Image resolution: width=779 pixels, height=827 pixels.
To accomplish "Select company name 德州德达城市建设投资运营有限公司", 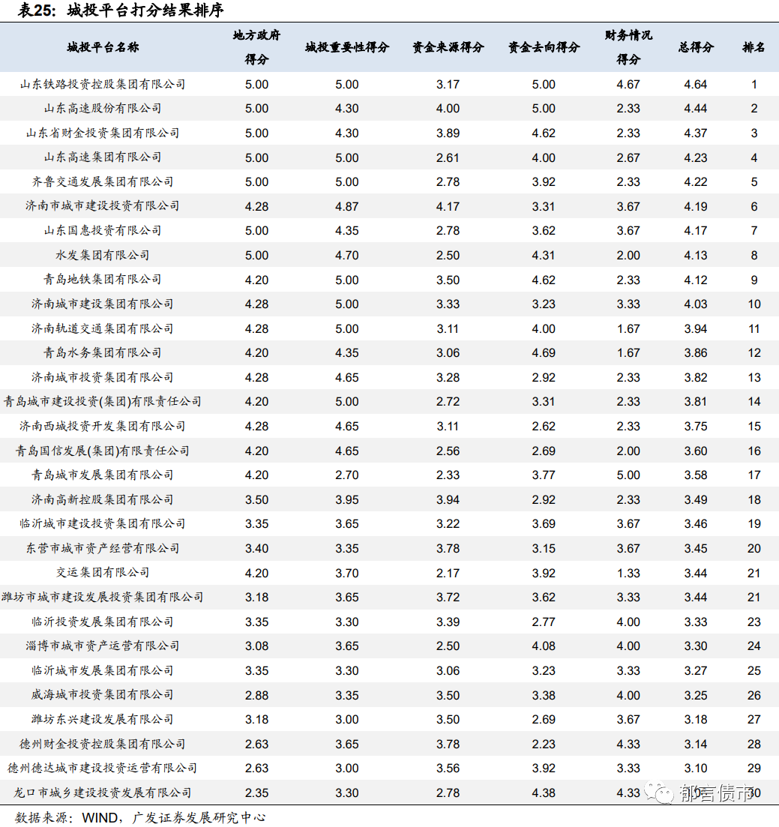I will click(x=103, y=769).
